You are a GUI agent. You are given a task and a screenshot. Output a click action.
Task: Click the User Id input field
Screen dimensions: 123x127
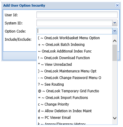tap(77, 15)
